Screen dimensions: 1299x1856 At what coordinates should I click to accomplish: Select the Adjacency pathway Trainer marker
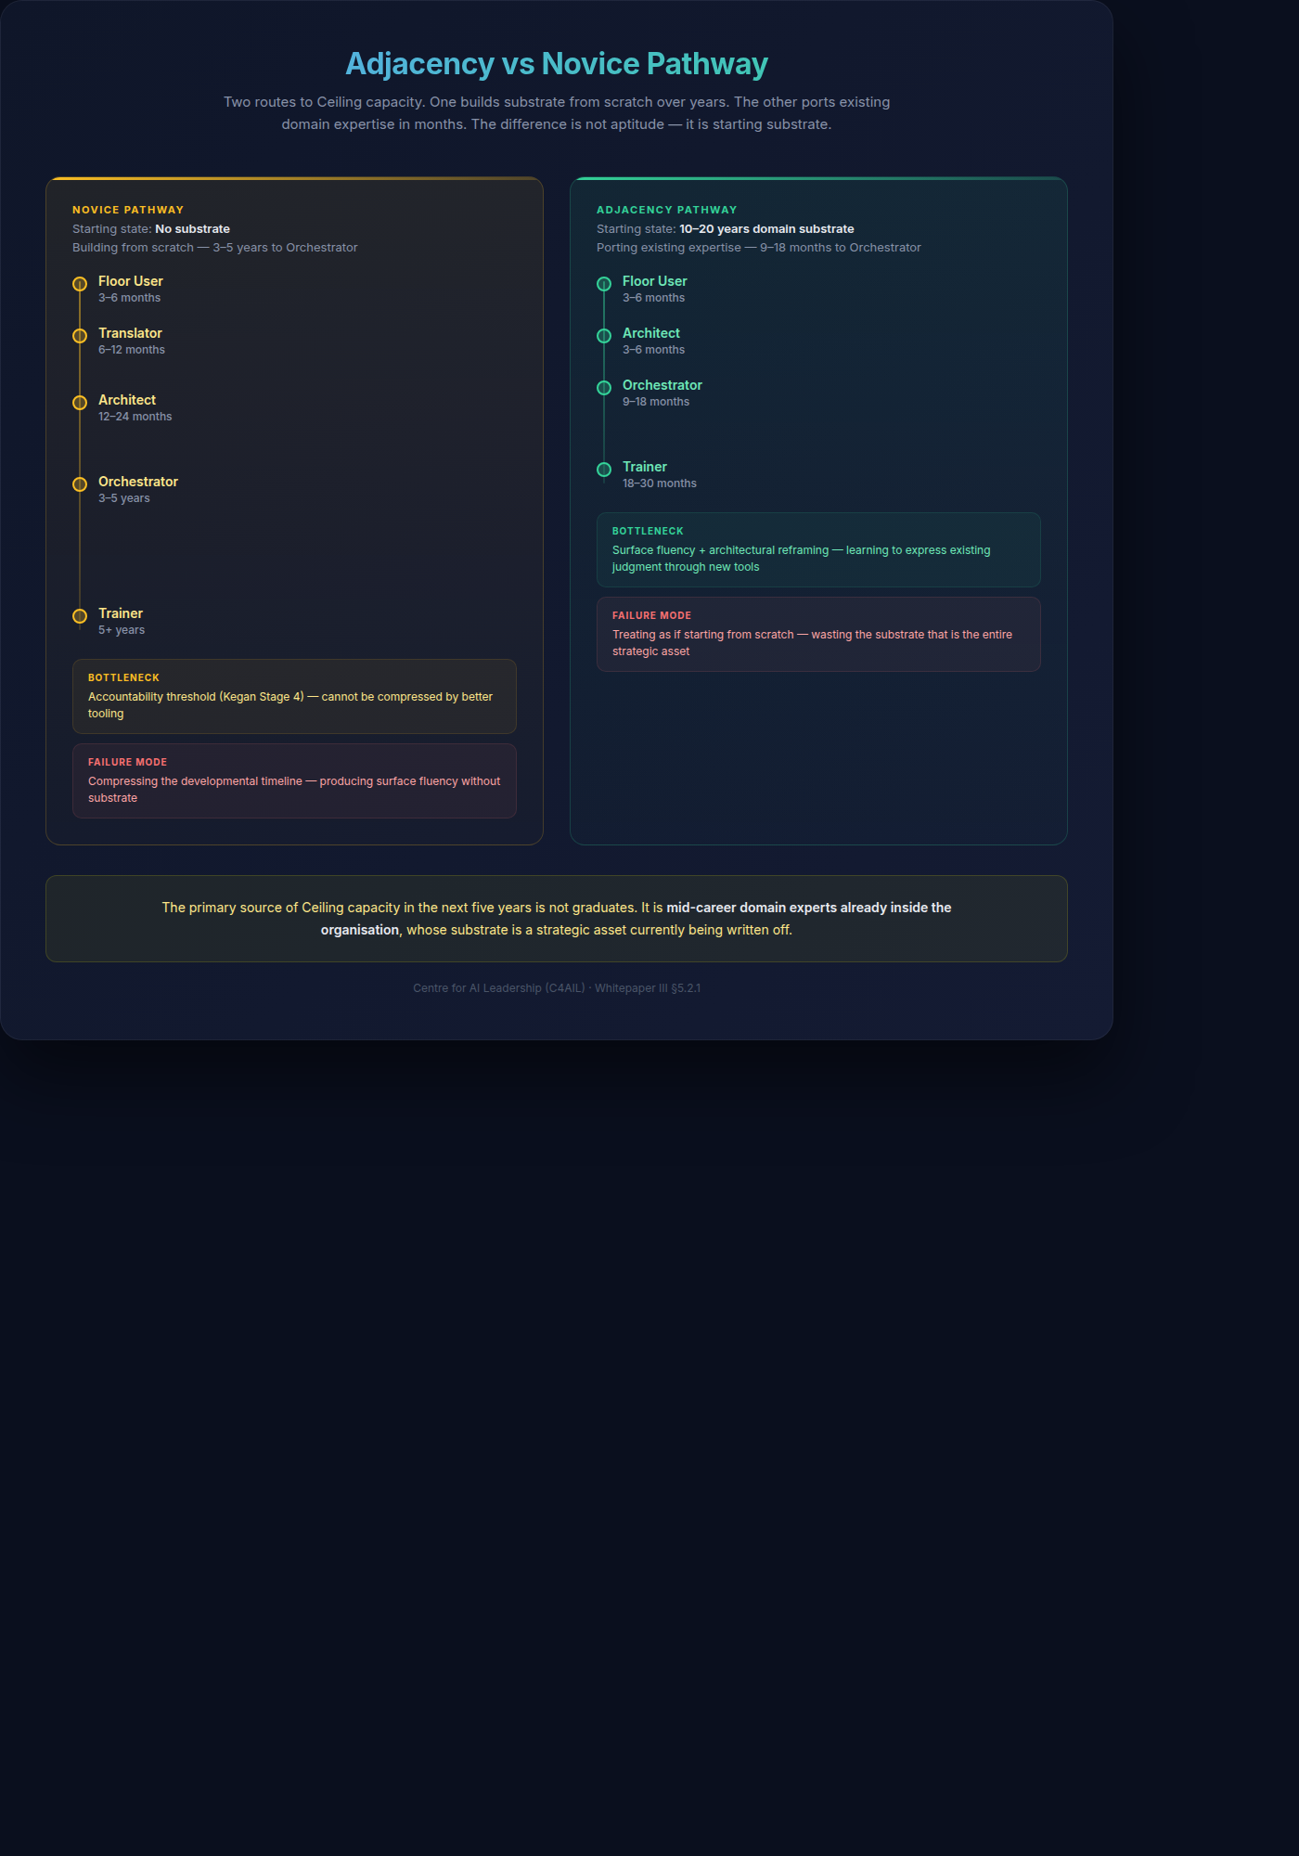(604, 470)
